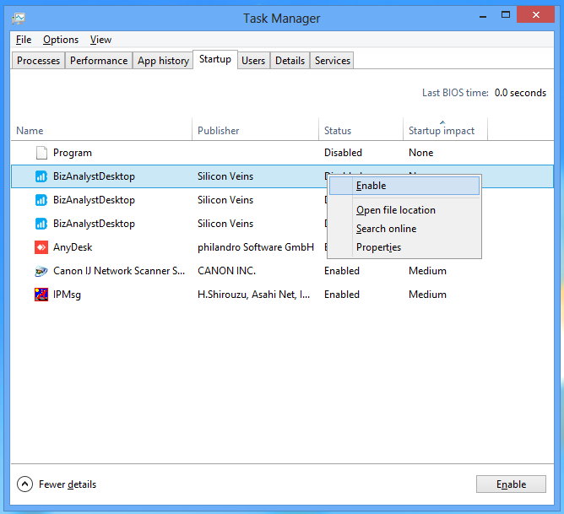
Task: Choose Enable in the context menu
Action: (404, 186)
